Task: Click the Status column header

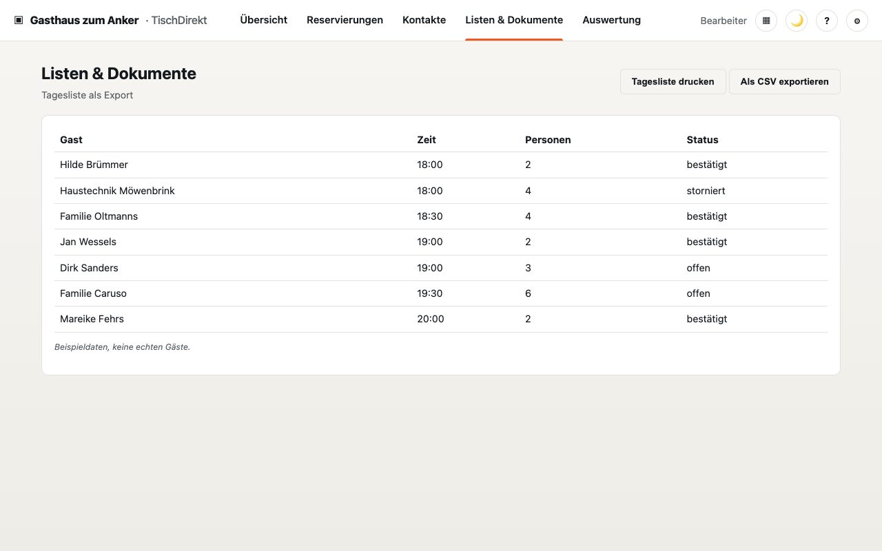Action: click(702, 140)
